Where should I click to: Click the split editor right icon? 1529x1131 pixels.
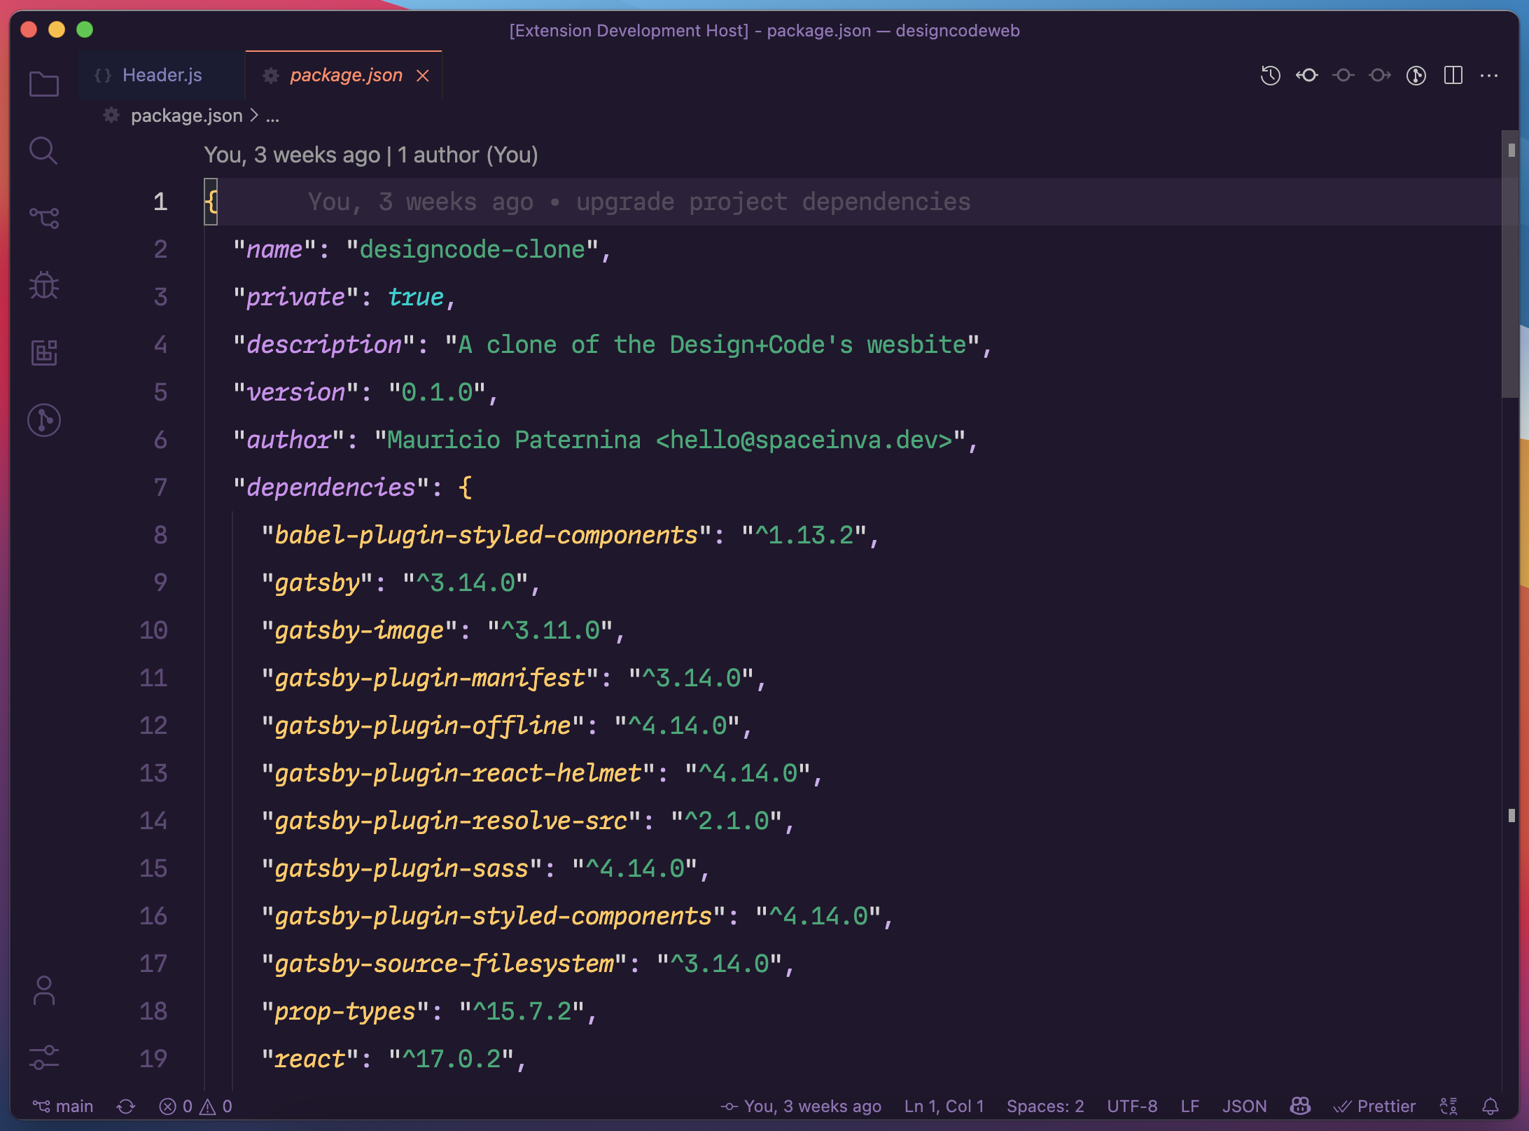tap(1453, 76)
